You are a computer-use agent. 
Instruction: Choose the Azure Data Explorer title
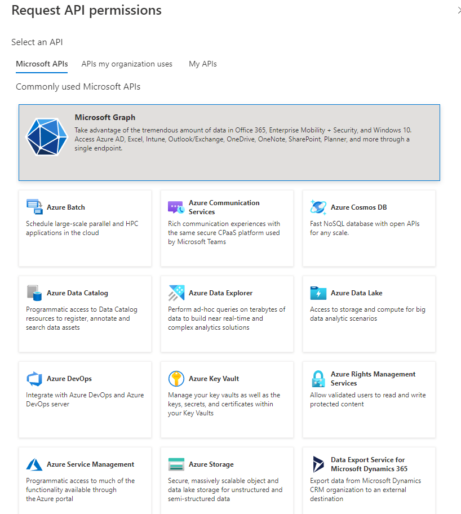[221, 293]
